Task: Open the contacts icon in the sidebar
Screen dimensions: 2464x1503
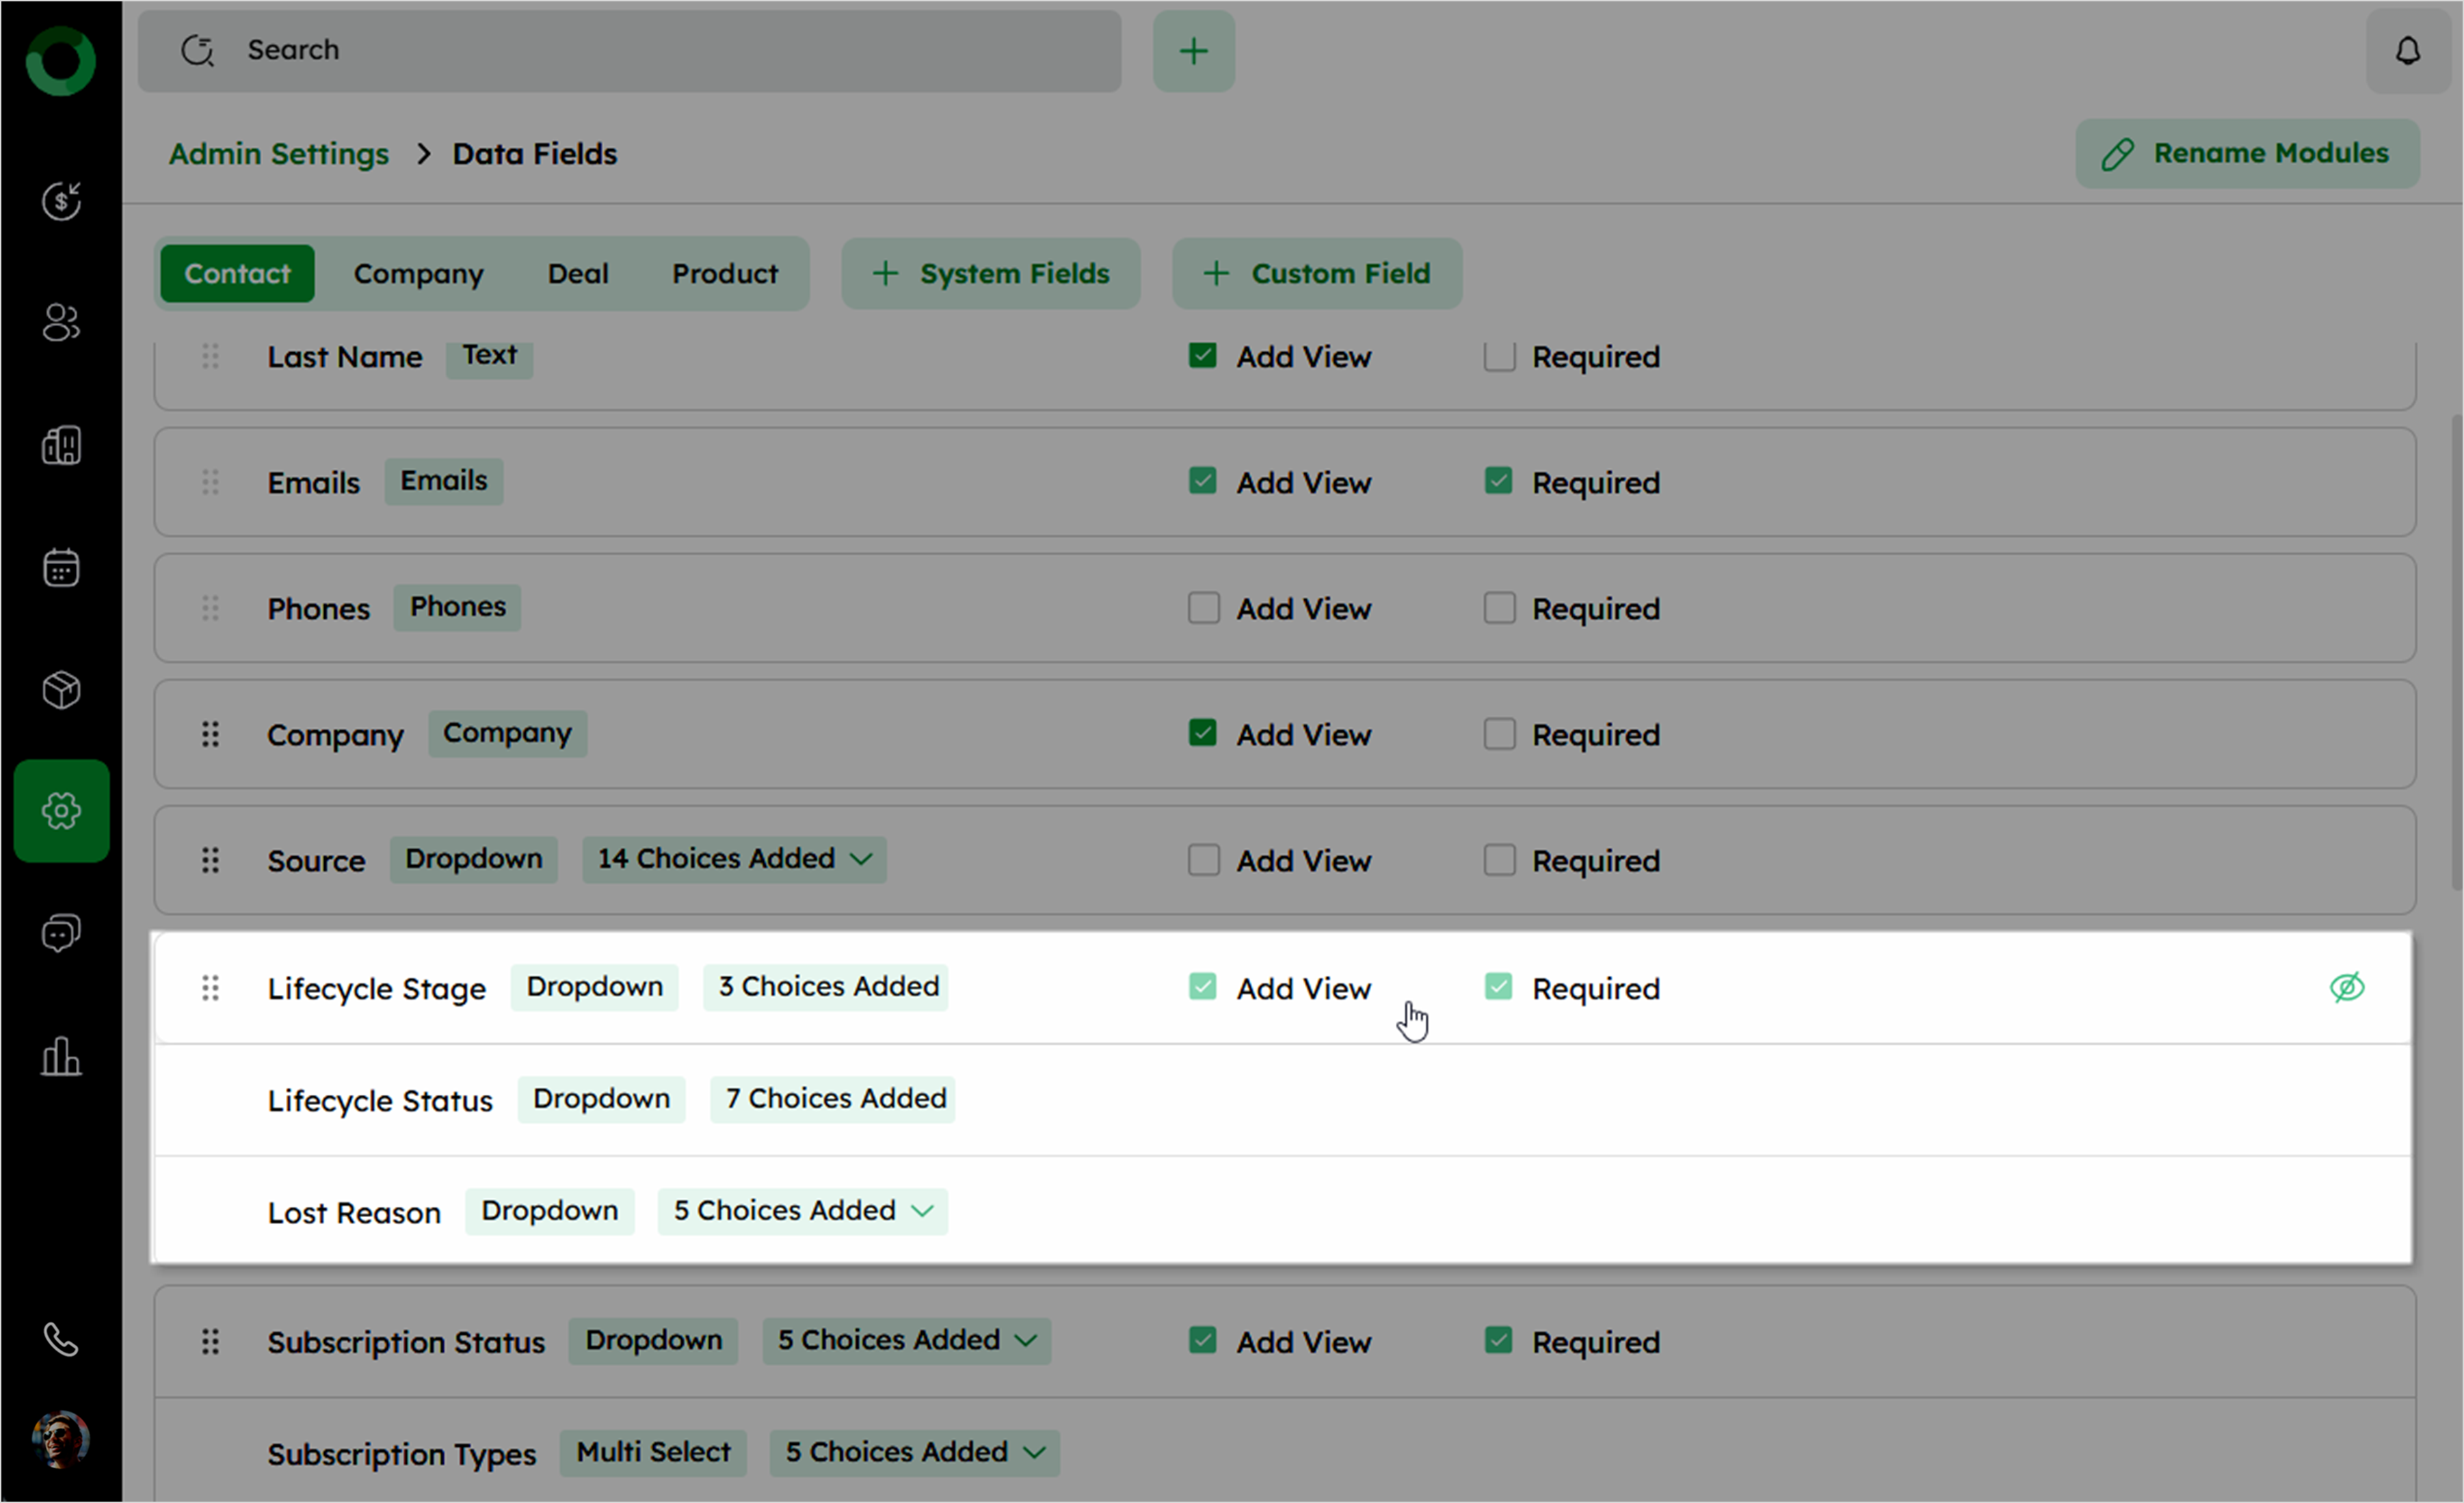Action: [61, 323]
